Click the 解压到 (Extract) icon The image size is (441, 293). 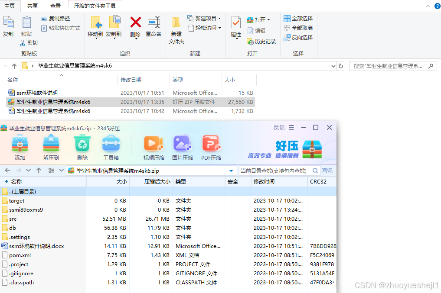pos(51,147)
